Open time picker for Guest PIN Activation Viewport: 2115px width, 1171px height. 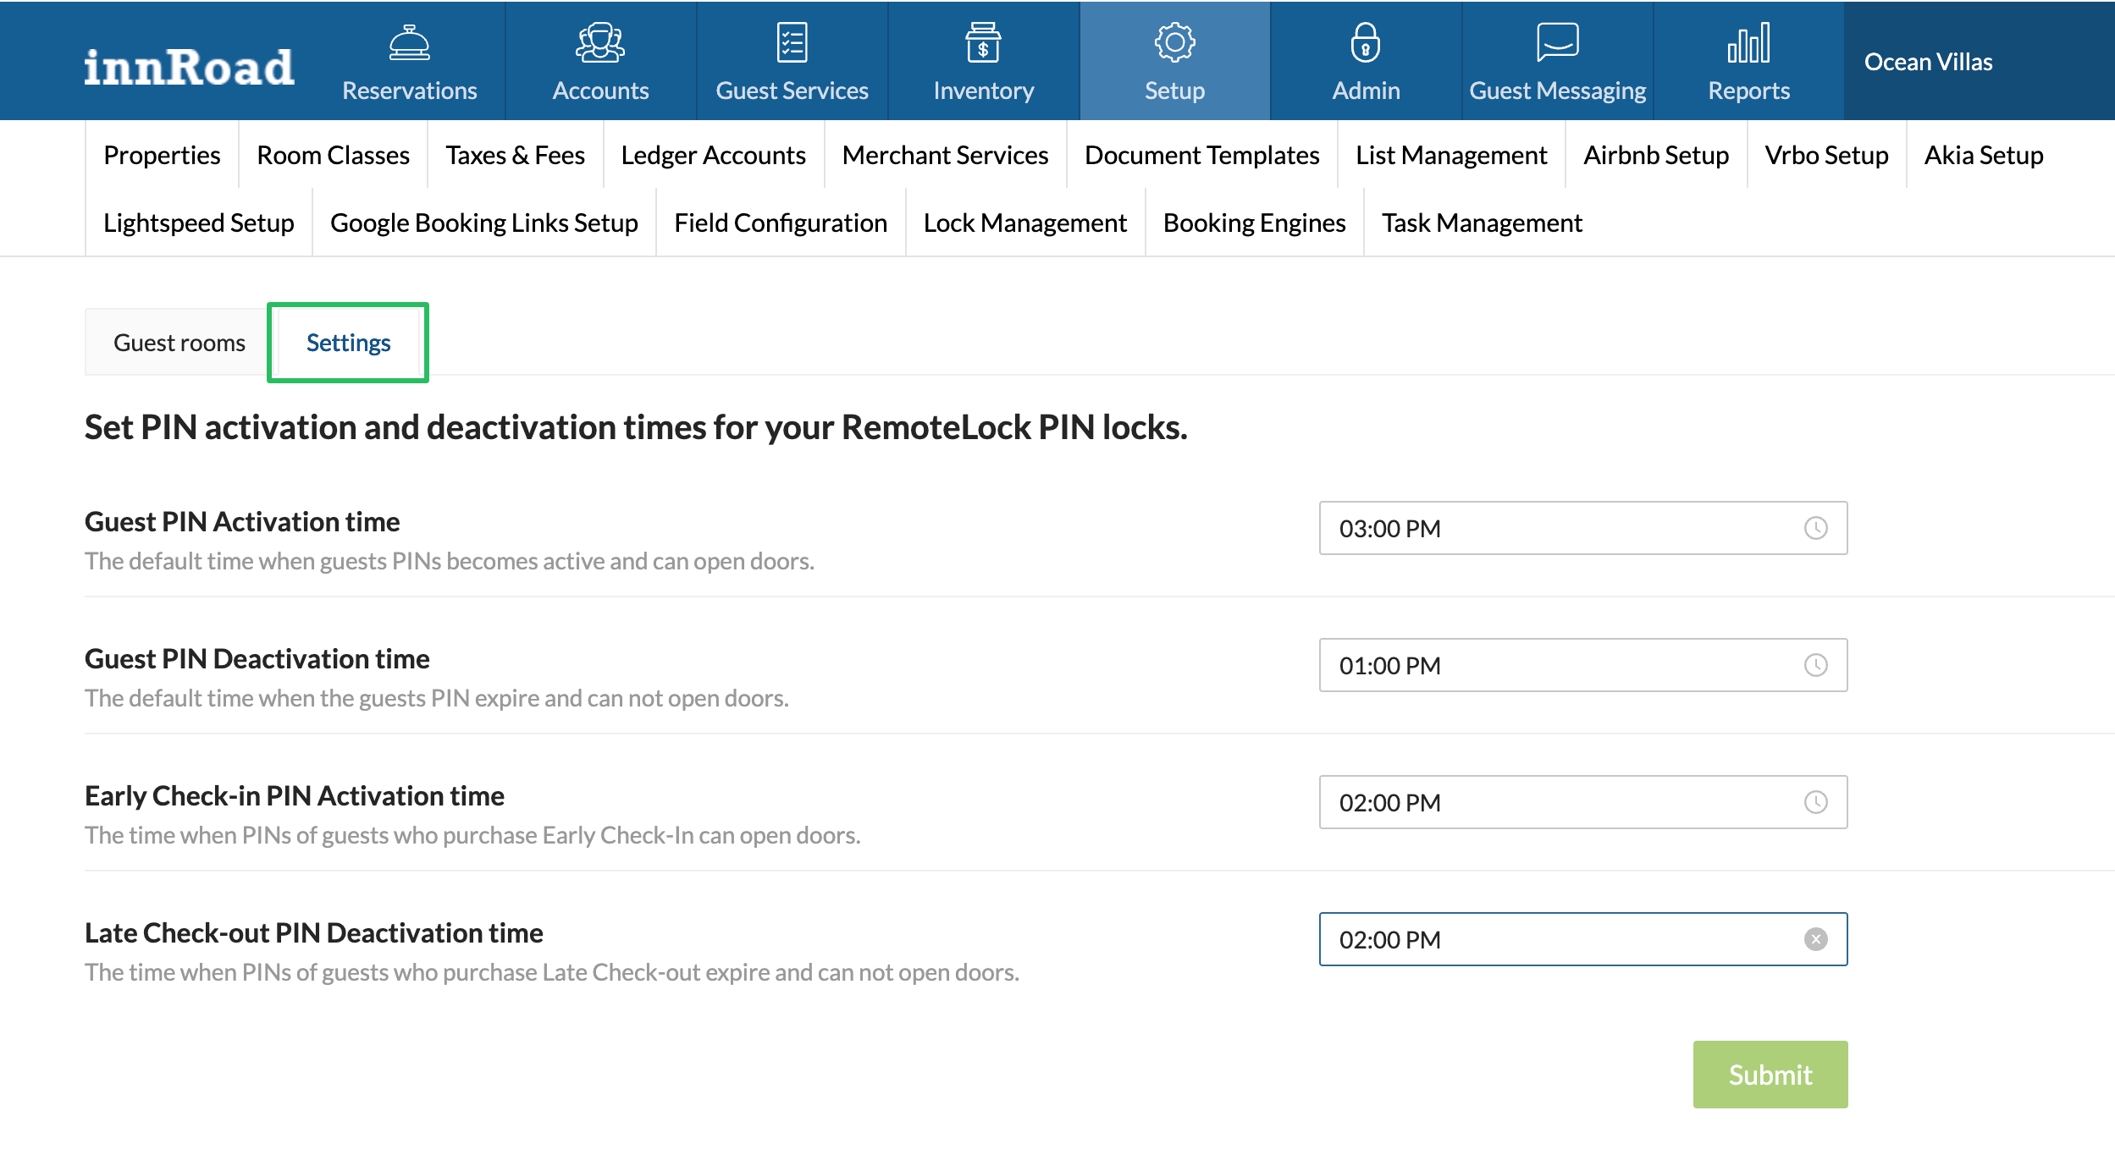click(x=1815, y=528)
